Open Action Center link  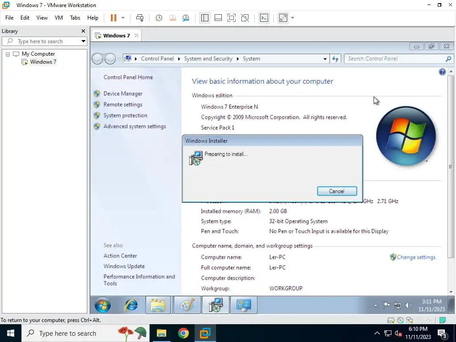[120, 256]
